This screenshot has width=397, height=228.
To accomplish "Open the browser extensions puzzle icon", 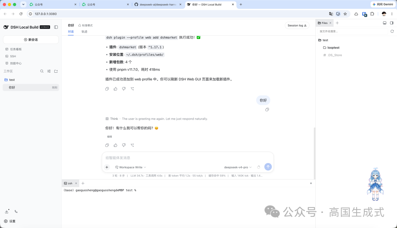I will (x=372, y=14).
